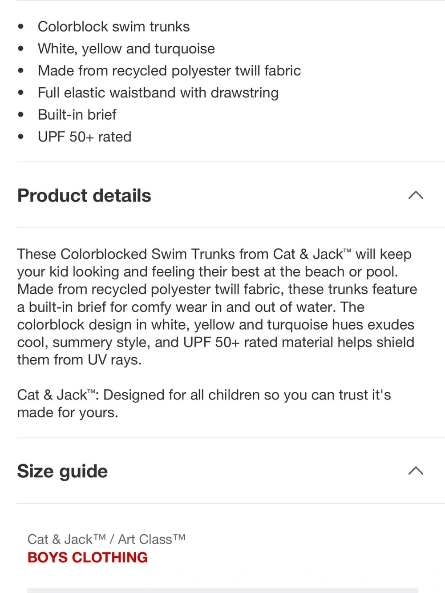Tap the UPF 50+ rated bullet

point(85,137)
